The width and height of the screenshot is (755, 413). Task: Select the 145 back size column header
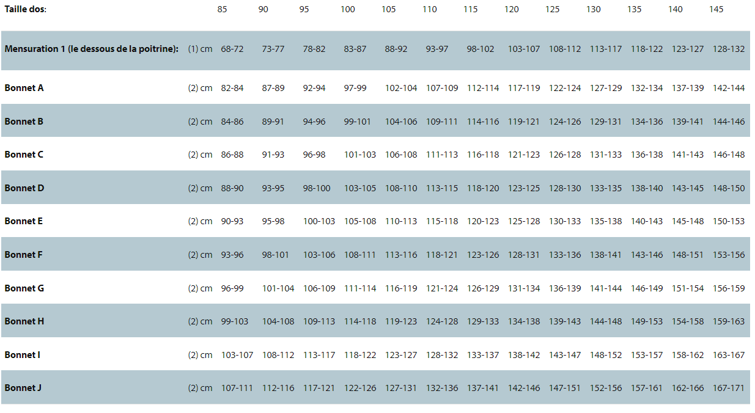point(716,9)
